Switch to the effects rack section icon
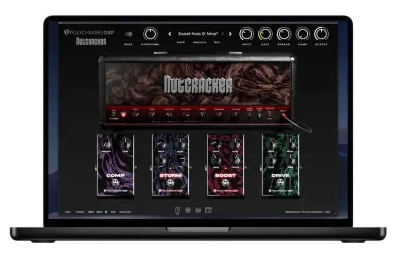 [x=208, y=210]
